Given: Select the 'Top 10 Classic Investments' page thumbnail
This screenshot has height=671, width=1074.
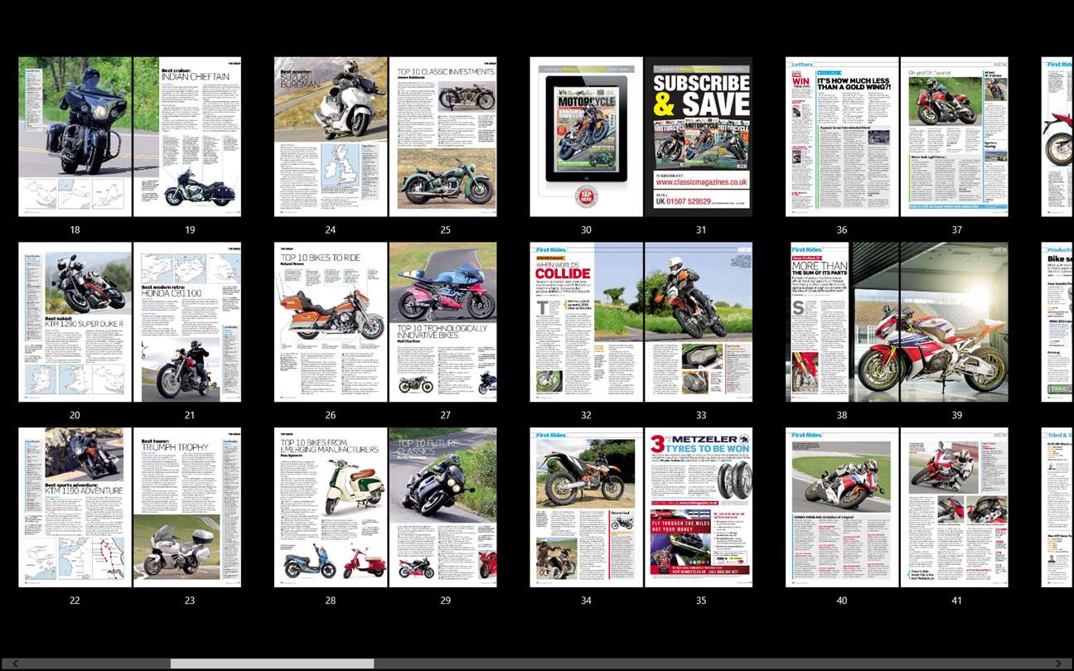Looking at the screenshot, I should 443,137.
